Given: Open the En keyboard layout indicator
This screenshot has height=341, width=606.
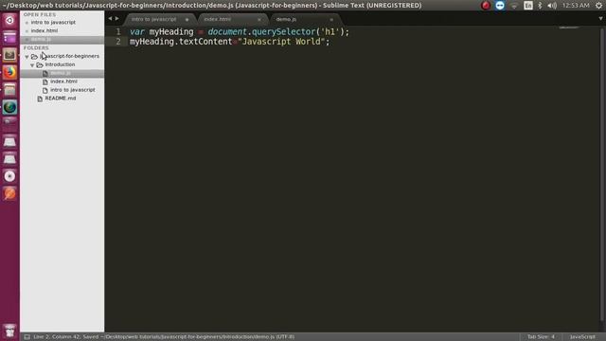Looking at the screenshot, I should point(528,6).
